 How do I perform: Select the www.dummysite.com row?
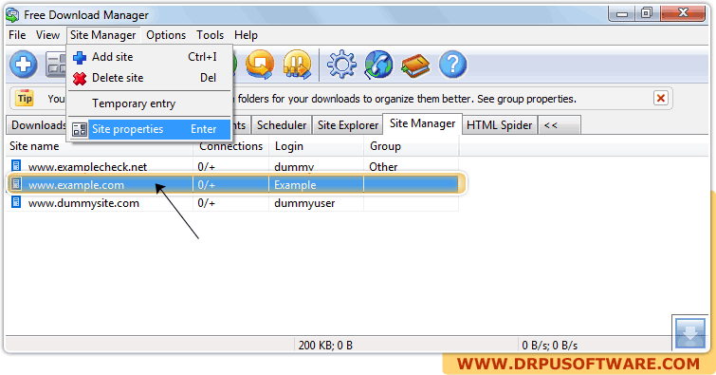[232, 203]
